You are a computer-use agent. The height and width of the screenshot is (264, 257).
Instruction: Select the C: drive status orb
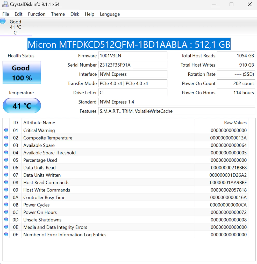pos(3,21)
